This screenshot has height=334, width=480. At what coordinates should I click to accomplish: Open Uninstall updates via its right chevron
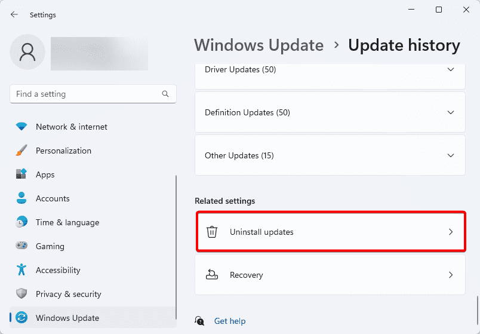(451, 232)
